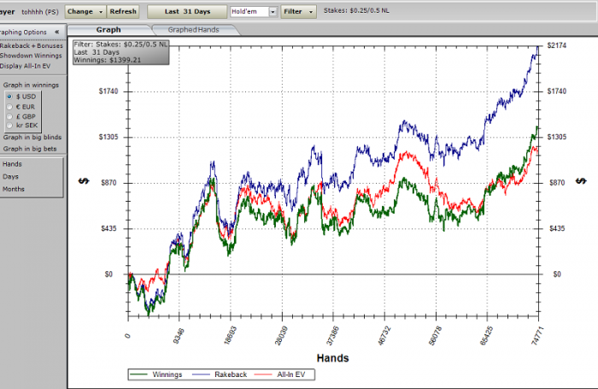This screenshot has height=389, width=598.
Task: Select the € EUR currency radio
Action: [9, 107]
